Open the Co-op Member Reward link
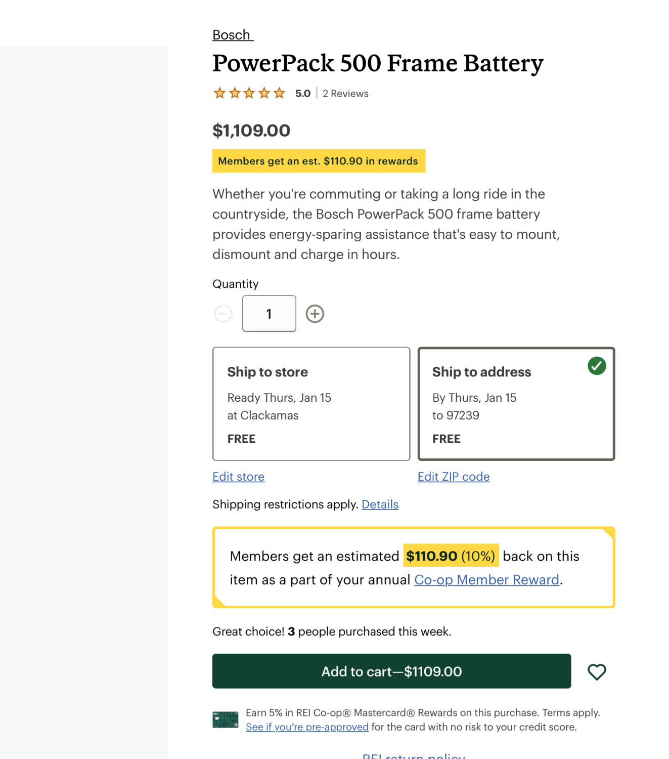Image resolution: width=669 pixels, height=759 pixels. (486, 579)
